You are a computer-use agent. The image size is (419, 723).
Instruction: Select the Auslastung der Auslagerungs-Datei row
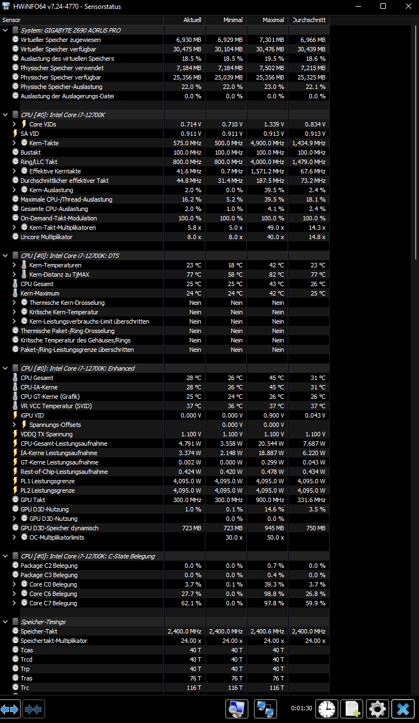[165, 96]
